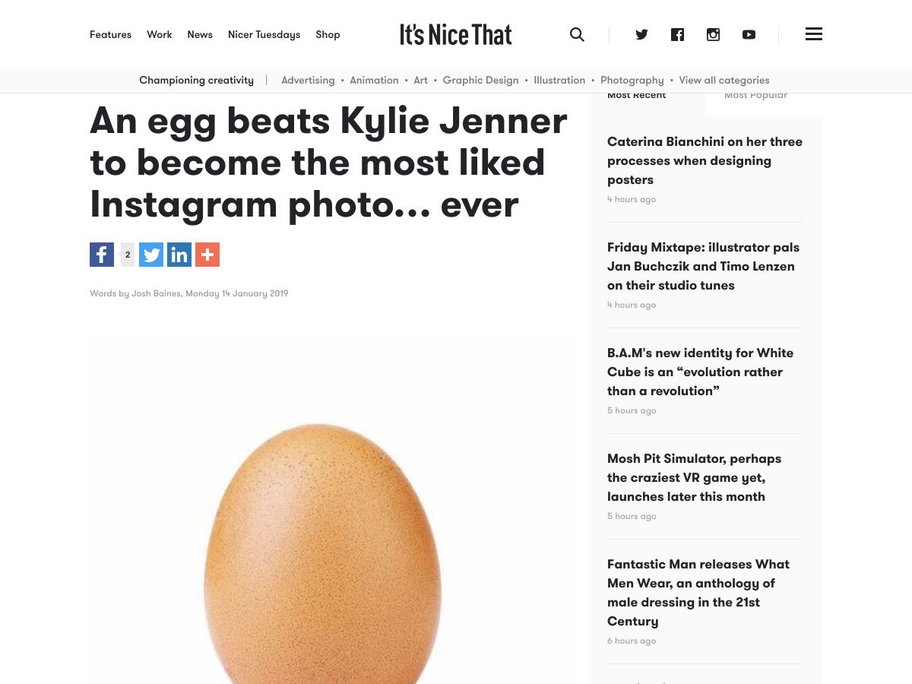Click the It's Nice That logo
The height and width of the screenshot is (684, 912).
[456, 34]
